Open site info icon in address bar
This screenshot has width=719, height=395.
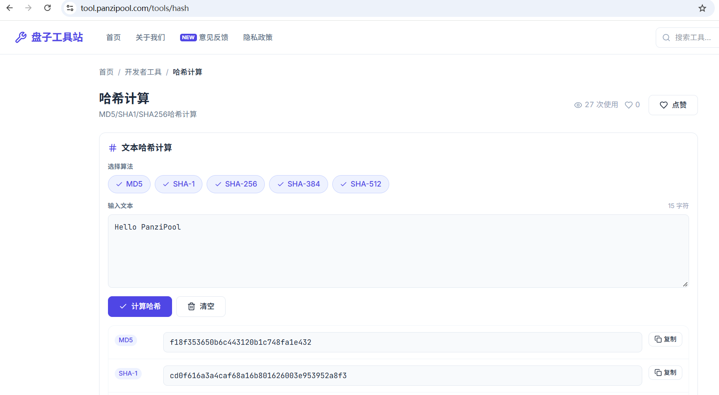70,8
